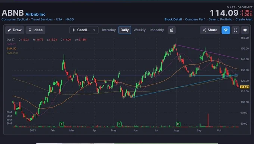Select the Daily timeframe tab
This screenshot has width=254, height=144.
(x=124, y=30)
